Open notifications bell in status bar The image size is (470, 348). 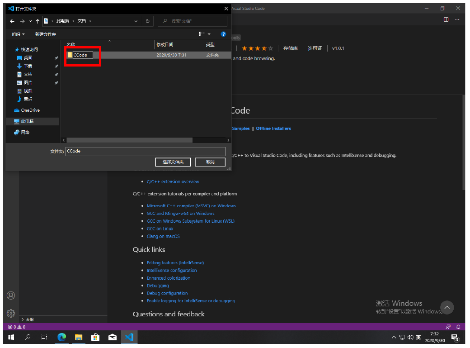pos(458,327)
